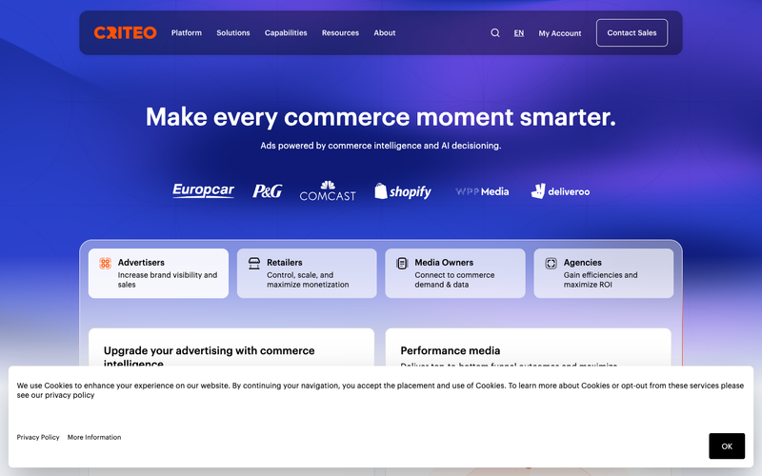Open the Solutions menu
The image size is (762, 476).
[233, 33]
